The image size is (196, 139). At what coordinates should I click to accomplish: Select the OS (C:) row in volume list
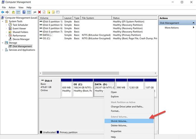(98, 38)
